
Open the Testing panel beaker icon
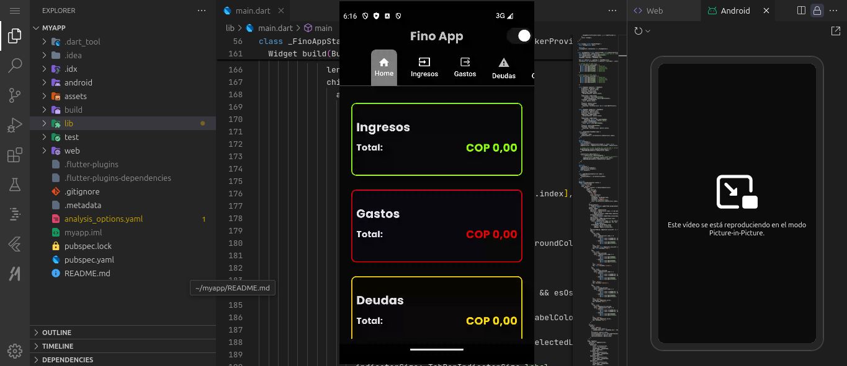[x=15, y=185]
